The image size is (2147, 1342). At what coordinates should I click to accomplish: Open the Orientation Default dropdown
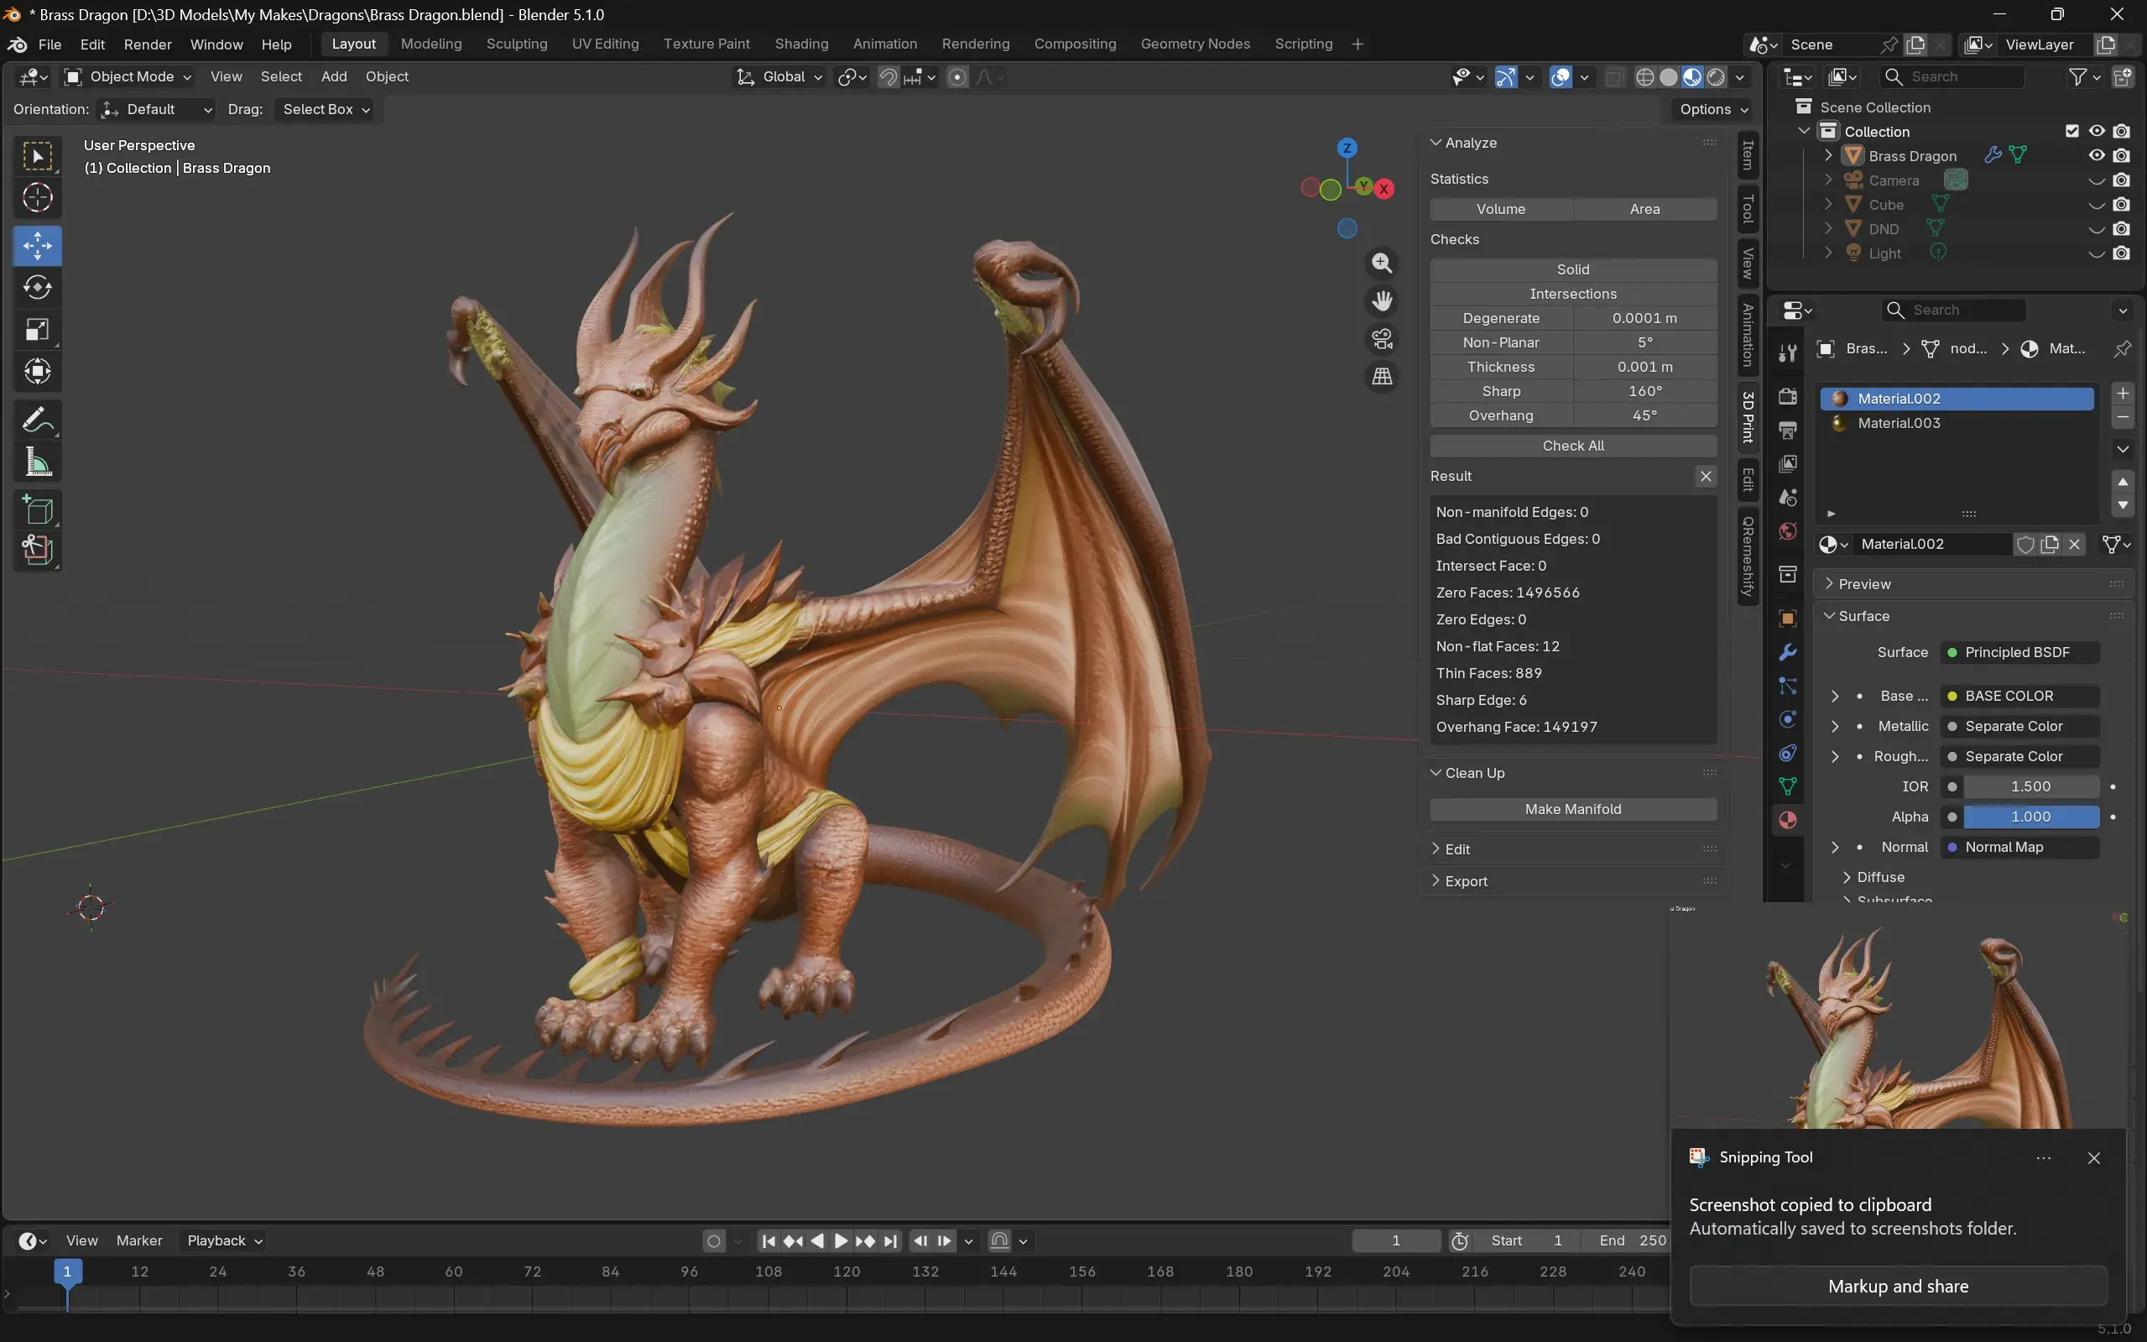pos(157,109)
